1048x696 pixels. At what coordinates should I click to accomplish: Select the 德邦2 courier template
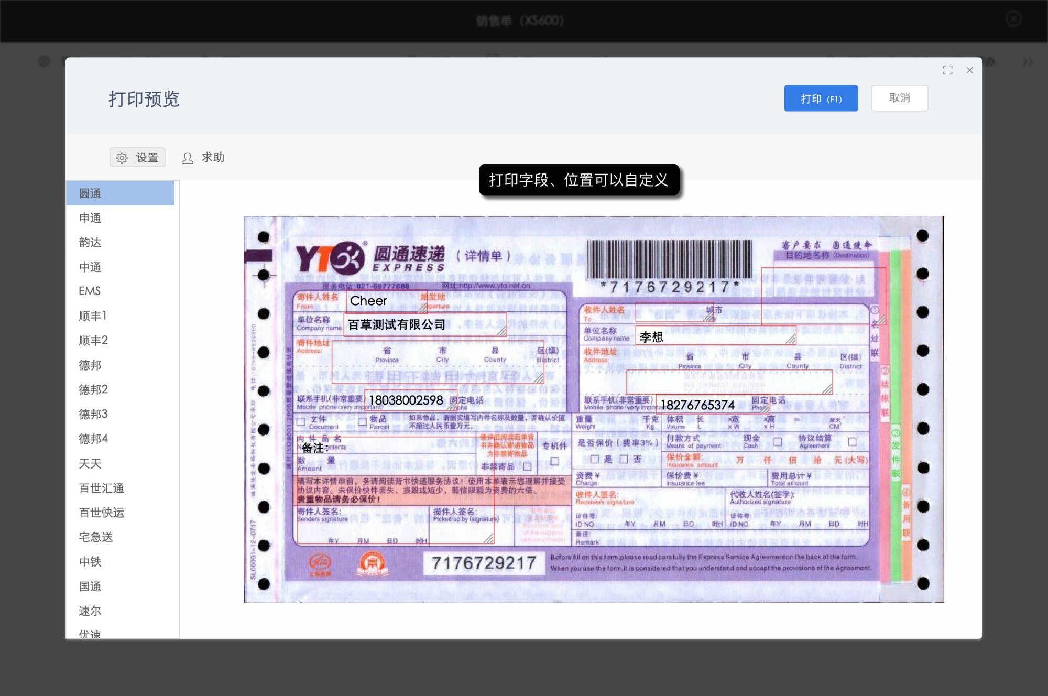pos(120,389)
